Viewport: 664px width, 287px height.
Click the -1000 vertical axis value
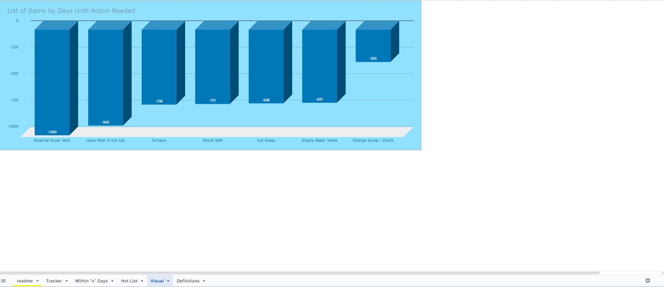click(13, 126)
